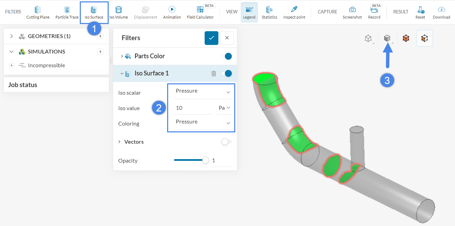Open the Animation filter
The width and height of the screenshot is (455, 226).
(x=172, y=12)
